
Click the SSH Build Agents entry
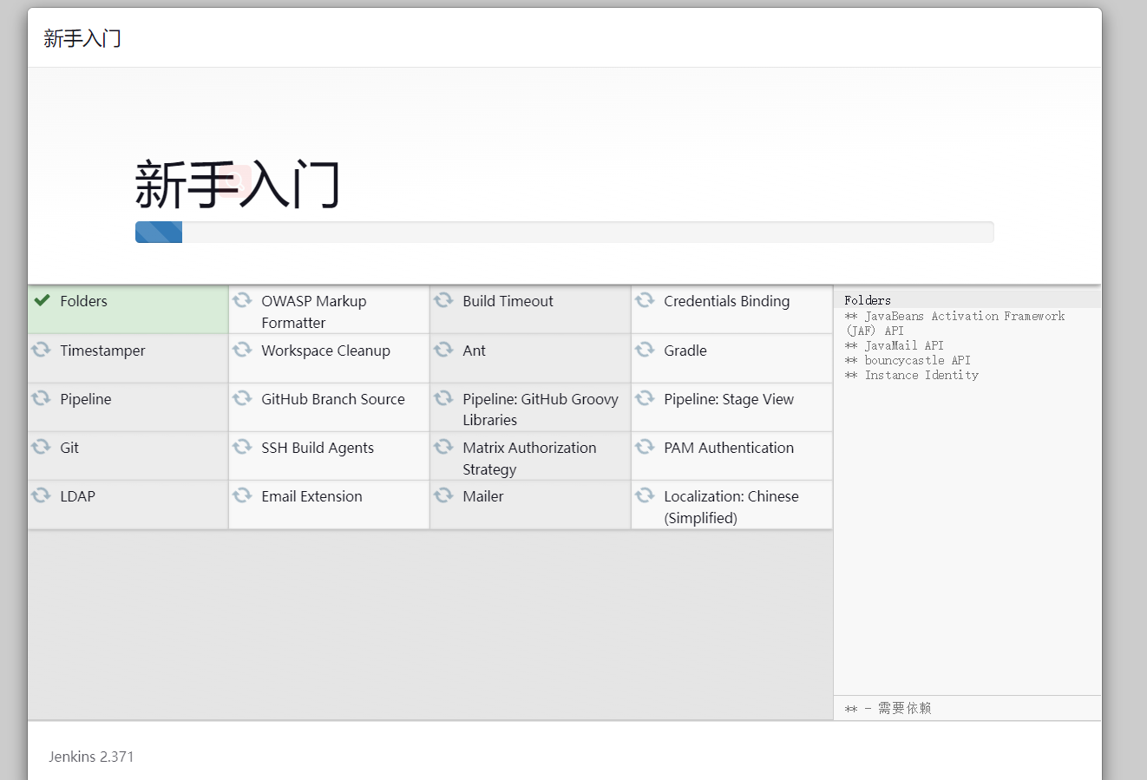point(317,448)
